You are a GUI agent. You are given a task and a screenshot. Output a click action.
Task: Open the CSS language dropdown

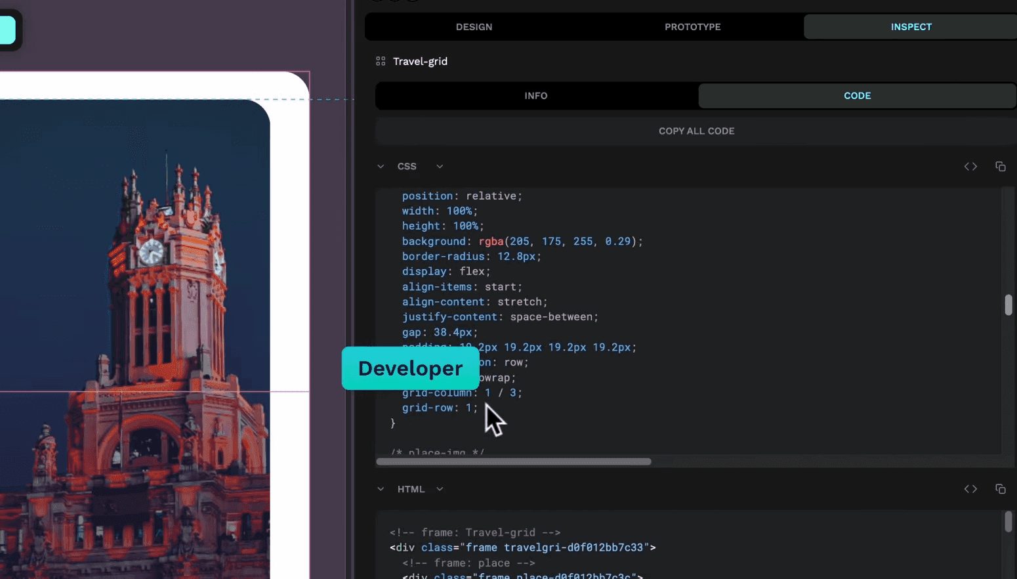pos(440,167)
